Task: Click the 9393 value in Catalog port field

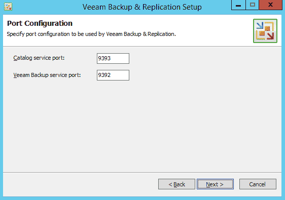Action: [104, 58]
